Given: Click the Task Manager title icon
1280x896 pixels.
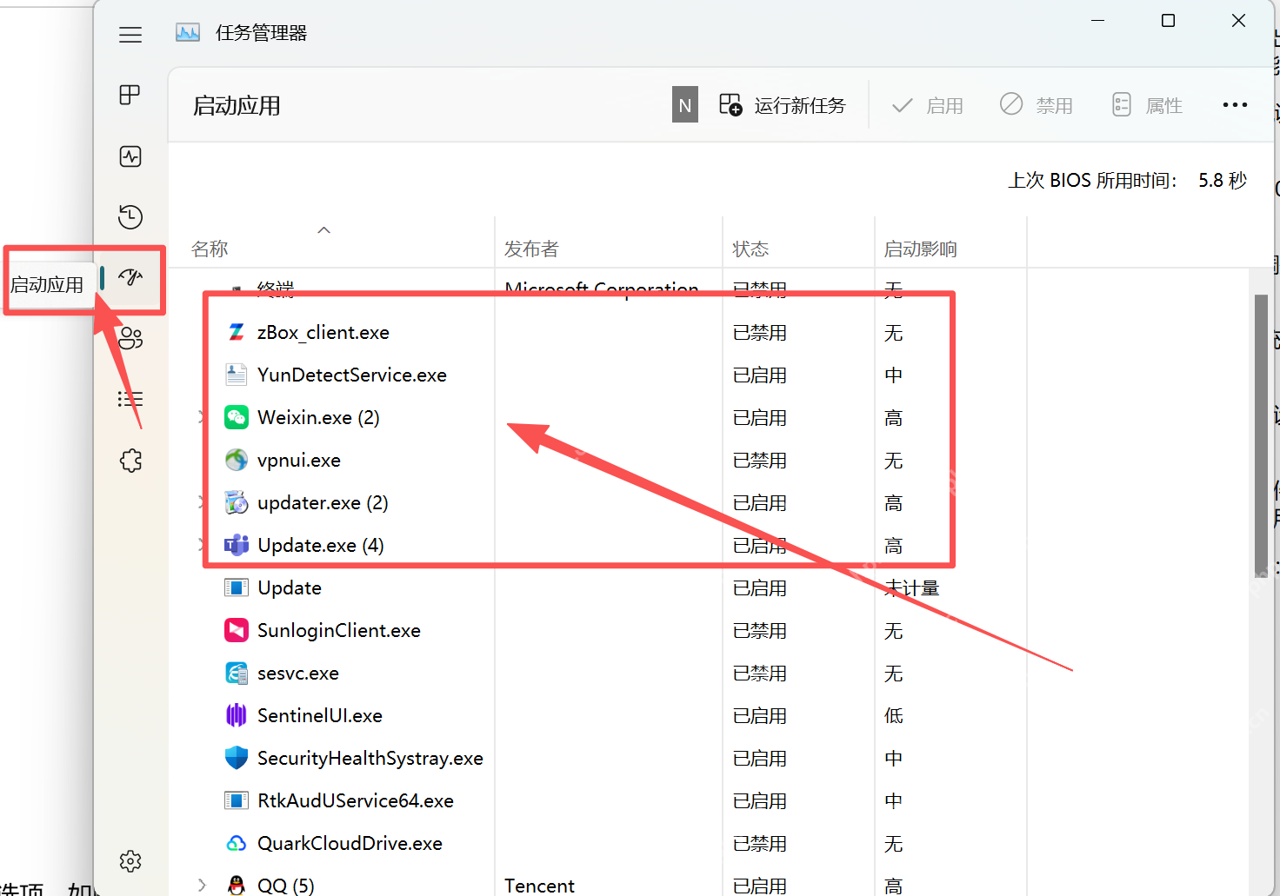Looking at the screenshot, I should point(188,33).
